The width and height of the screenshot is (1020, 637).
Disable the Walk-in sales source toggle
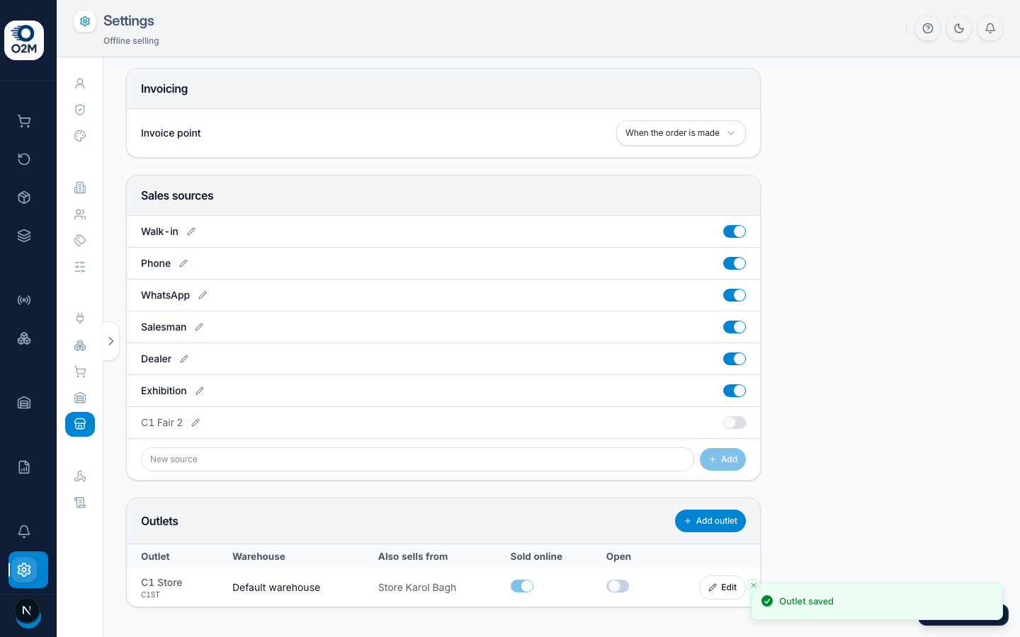735,231
